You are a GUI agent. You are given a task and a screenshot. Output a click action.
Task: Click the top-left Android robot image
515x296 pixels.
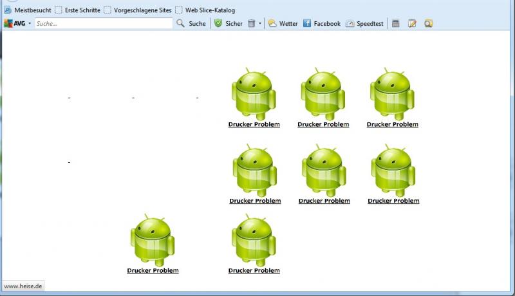point(254,94)
